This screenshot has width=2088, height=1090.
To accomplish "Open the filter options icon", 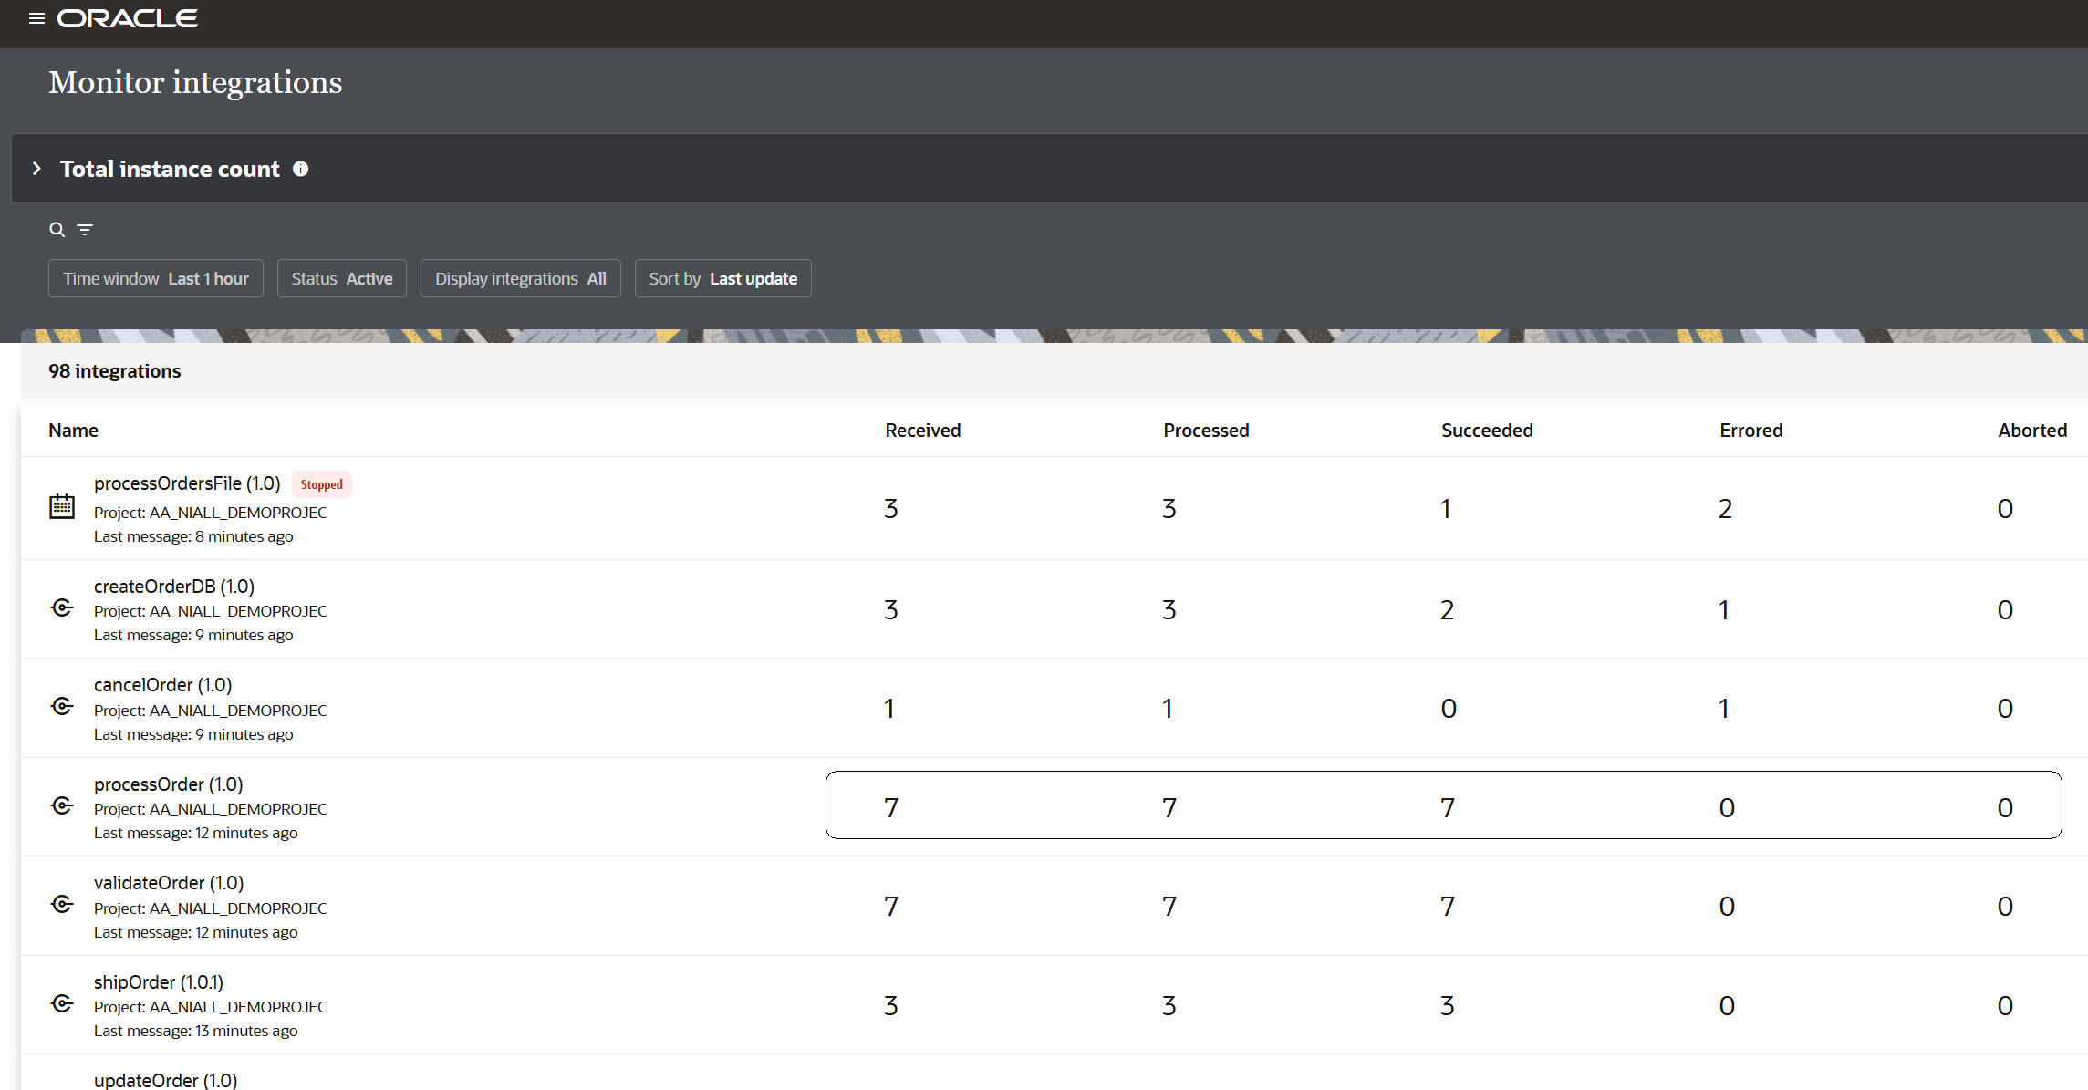I will coord(85,230).
